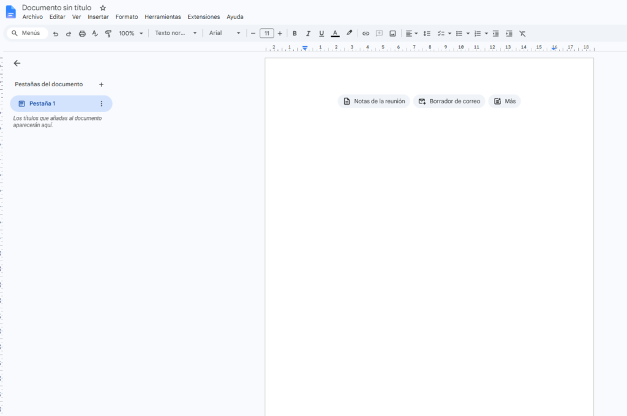Click the Decrease indent icon
The width and height of the screenshot is (627, 416).
click(x=495, y=34)
